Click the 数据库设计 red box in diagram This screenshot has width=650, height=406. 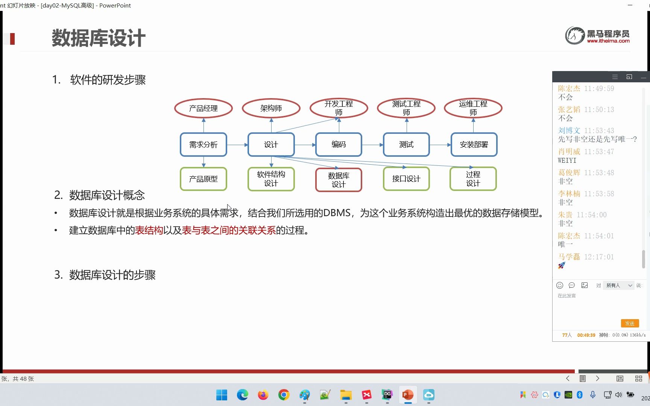click(x=339, y=180)
